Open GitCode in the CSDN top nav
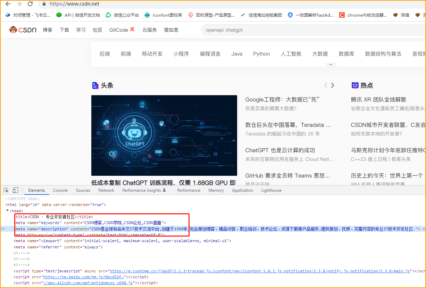Screen dimensions: 426x288 click(x=119, y=30)
